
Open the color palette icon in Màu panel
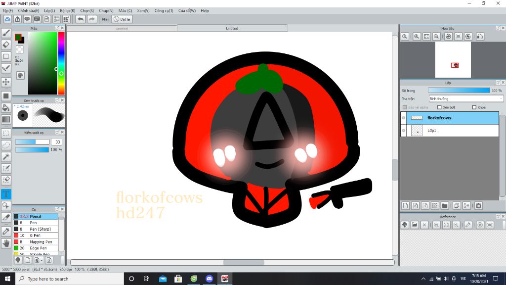click(x=20, y=76)
